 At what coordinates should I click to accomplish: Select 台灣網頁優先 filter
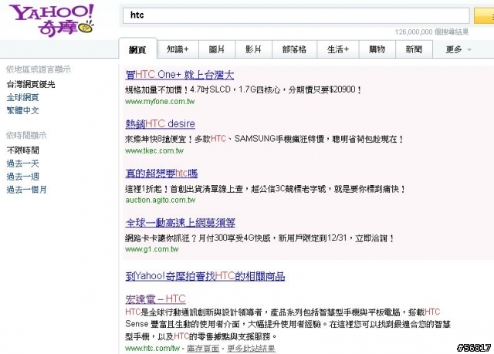tap(31, 84)
